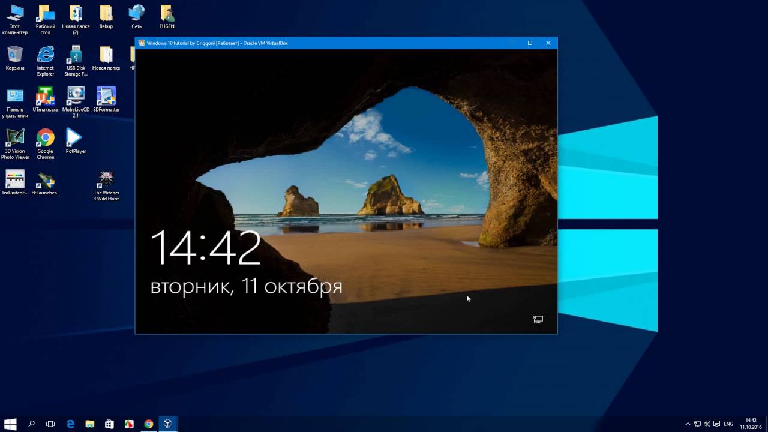
Task: Switch to Google Chrome on the taskbar
Action: click(x=149, y=424)
